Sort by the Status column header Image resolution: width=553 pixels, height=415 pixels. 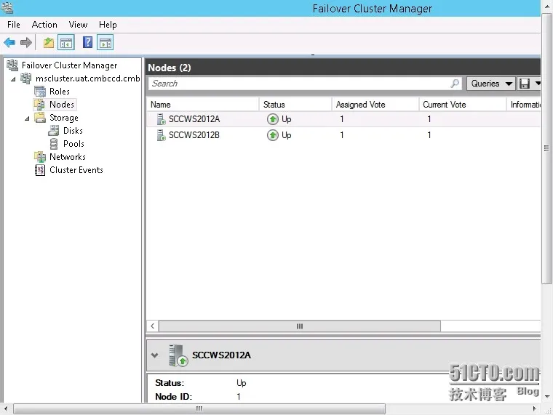[x=295, y=105]
